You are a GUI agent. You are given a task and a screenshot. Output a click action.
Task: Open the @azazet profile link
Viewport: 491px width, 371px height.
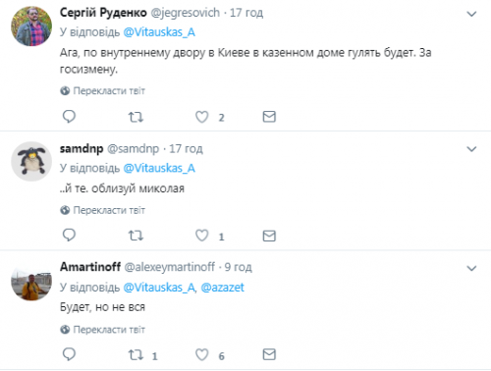coord(222,288)
